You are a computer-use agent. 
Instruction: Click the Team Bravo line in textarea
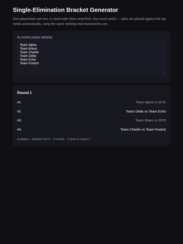click(x=28, y=49)
